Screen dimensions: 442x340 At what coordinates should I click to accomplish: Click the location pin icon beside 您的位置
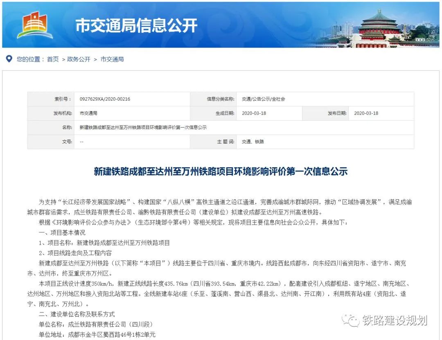9,59
